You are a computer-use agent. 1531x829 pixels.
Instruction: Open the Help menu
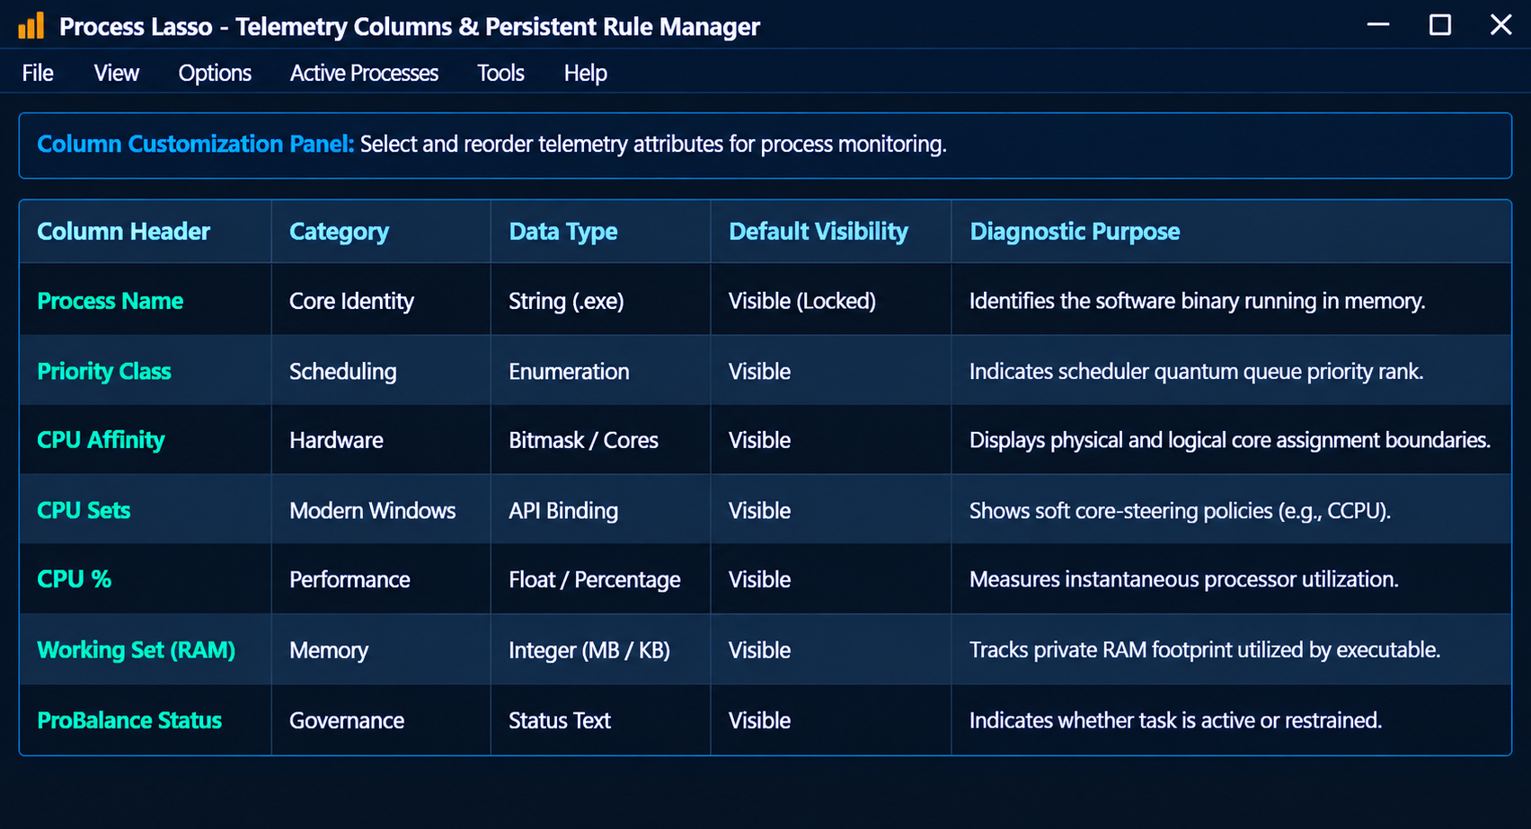coord(586,73)
